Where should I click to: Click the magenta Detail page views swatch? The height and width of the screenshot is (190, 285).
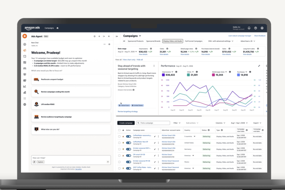(213, 75)
